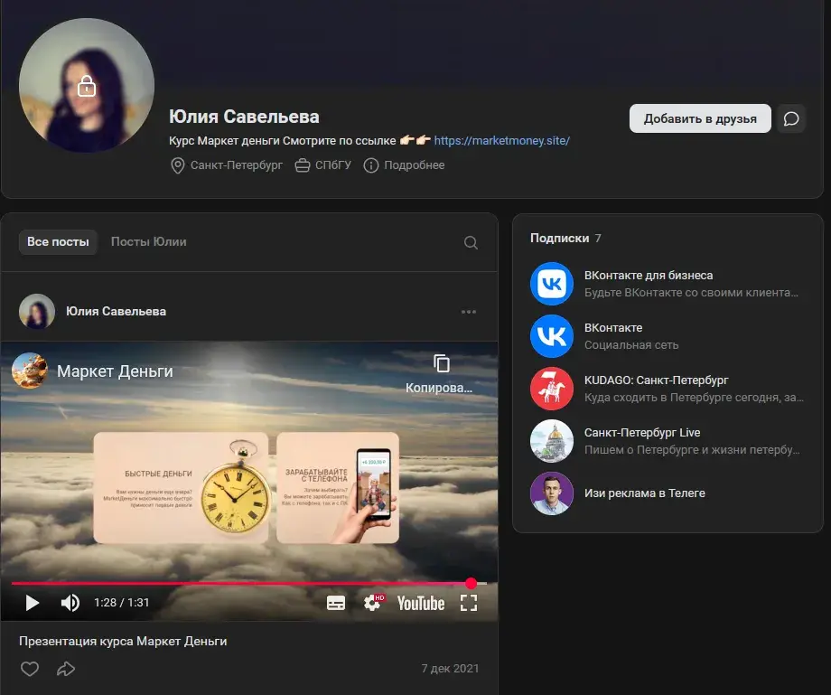Open the KUDAGO Санкт-Петербург avatar
This screenshot has height=695, width=831.
coord(552,389)
